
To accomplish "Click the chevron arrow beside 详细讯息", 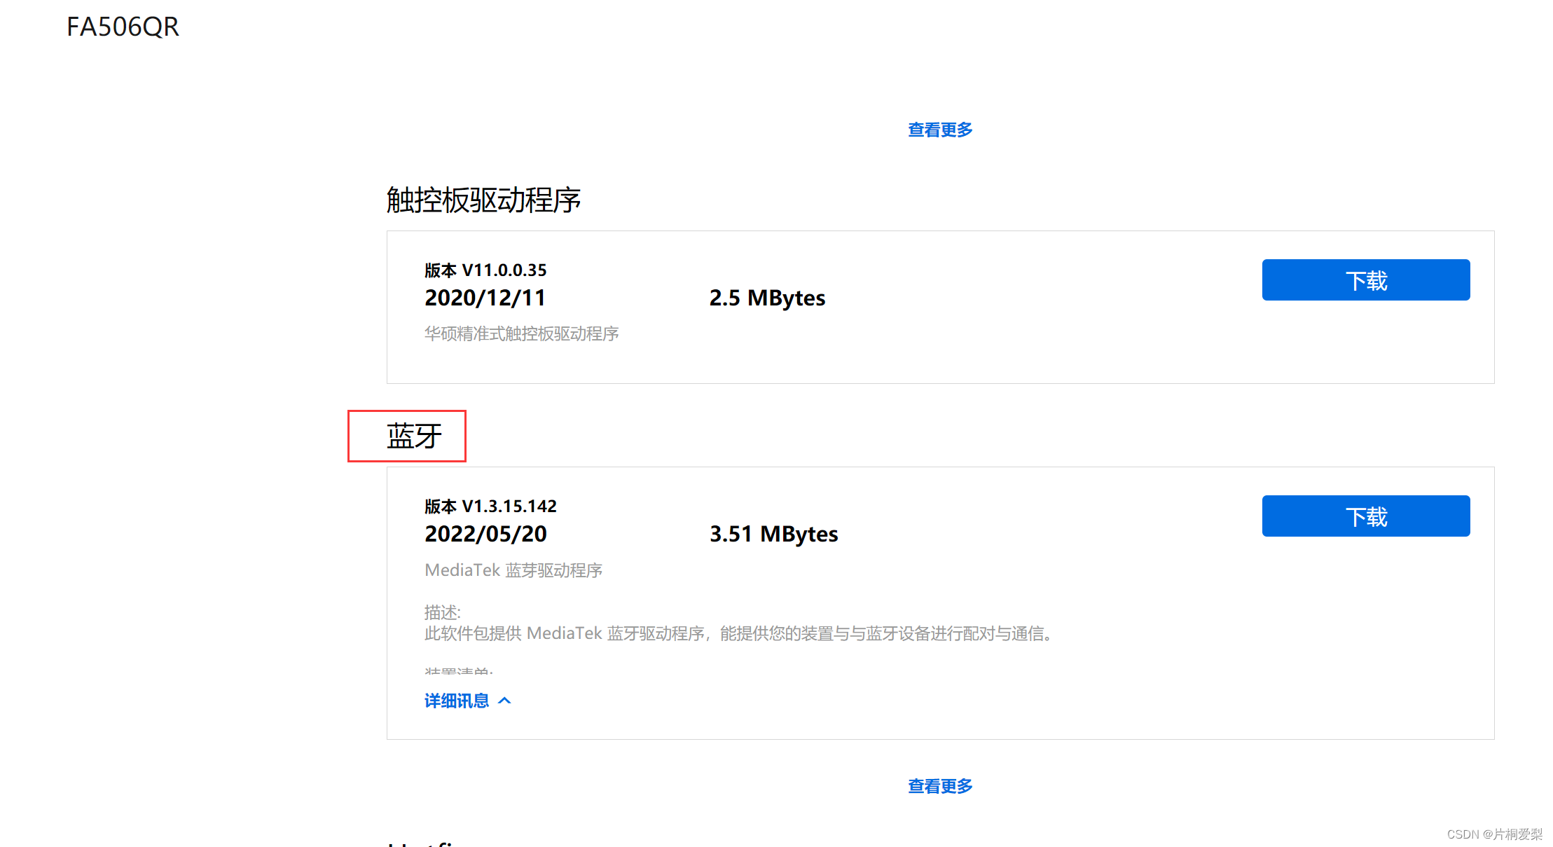I will (504, 701).
